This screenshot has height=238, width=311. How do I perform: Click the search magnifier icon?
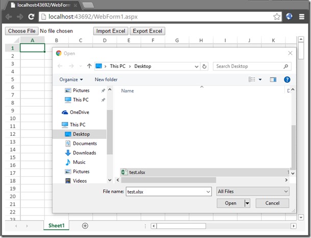(x=286, y=66)
